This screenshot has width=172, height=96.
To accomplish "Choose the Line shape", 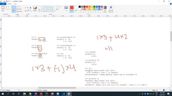I will pyautogui.click(x=40, y=7).
